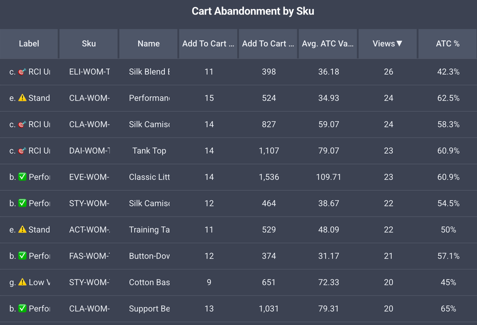
Task: Click the target icon in Tank Top row
Action: tap(22, 151)
